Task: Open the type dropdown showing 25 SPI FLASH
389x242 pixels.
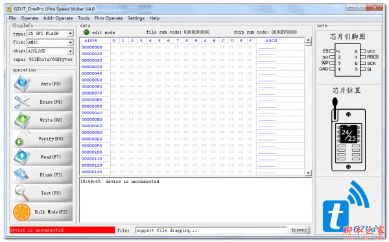Action: pos(71,33)
